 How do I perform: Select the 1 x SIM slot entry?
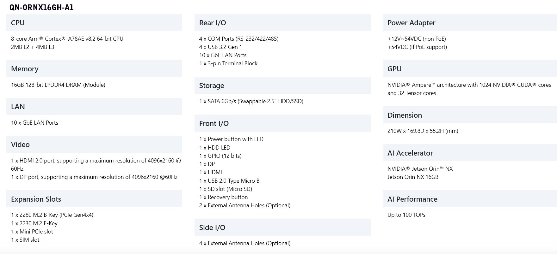(x=25, y=240)
